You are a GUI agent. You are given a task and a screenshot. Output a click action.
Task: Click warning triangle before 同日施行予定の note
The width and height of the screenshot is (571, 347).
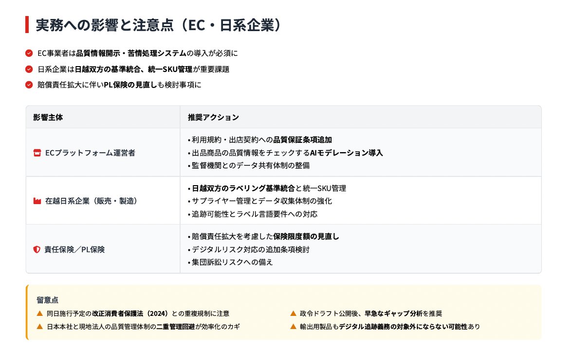pos(40,313)
